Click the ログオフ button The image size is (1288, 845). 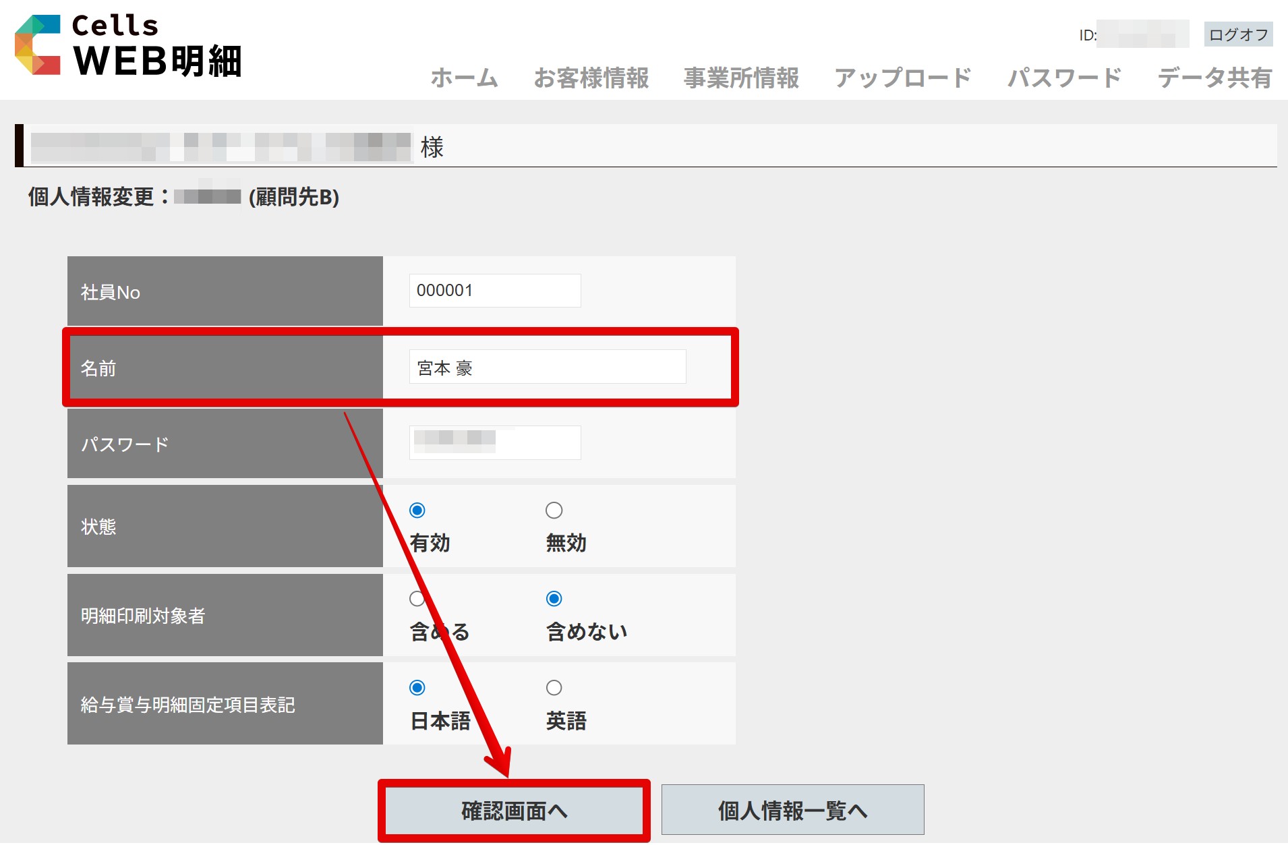coord(1238,34)
